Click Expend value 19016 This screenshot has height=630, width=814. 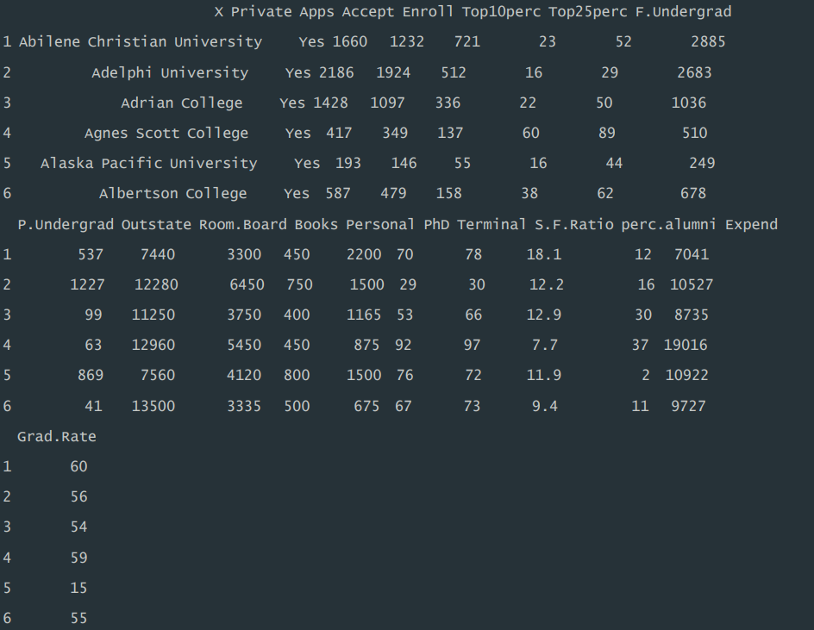coord(686,345)
